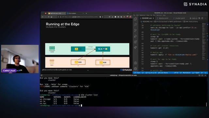Image resolution: width=209 pixels, height=118 pixels.
Task: Click 'us-nyc' row in terminal output
Action: (x=59, y=103)
